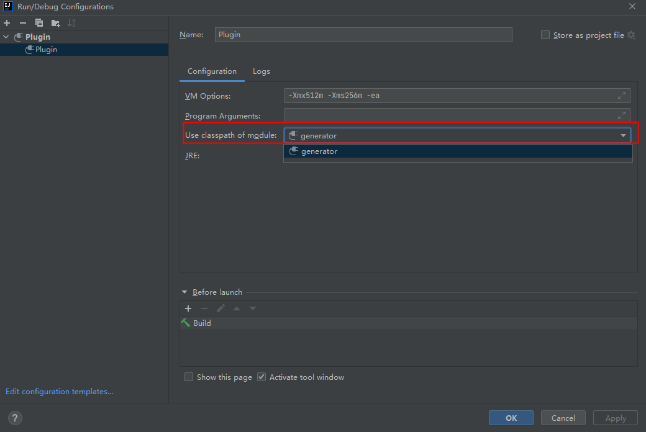Image resolution: width=646 pixels, height=432 pixels.
Task: Move Before launch task down
Action: click(x=253, y=308)
